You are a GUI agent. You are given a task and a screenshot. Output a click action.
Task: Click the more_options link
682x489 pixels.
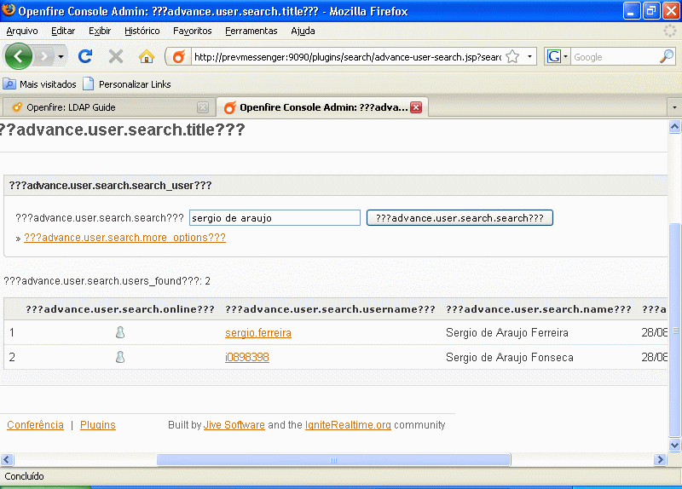(x=124, y=238)
